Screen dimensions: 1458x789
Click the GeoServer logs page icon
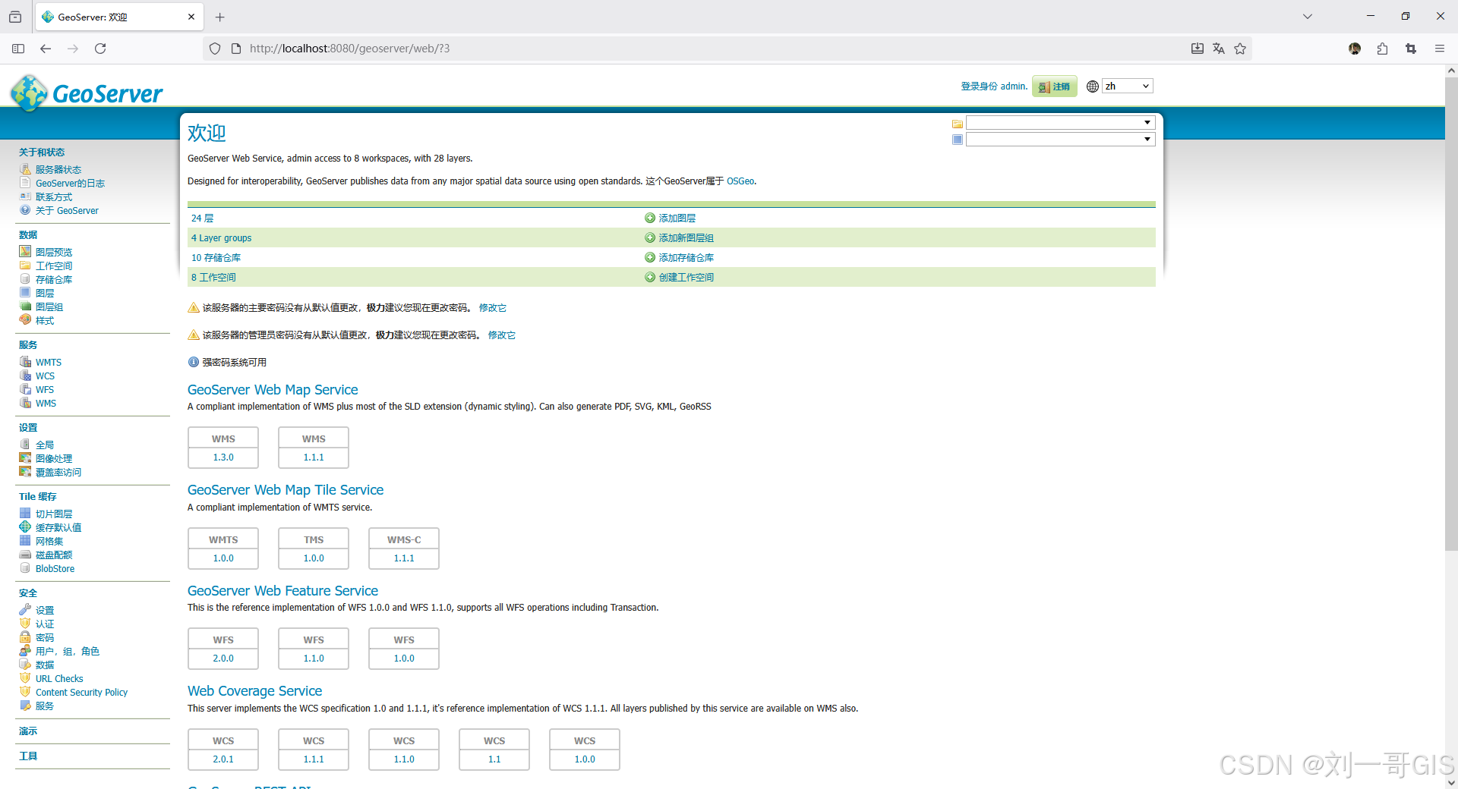pyautogui.click(x=25, y=183)
